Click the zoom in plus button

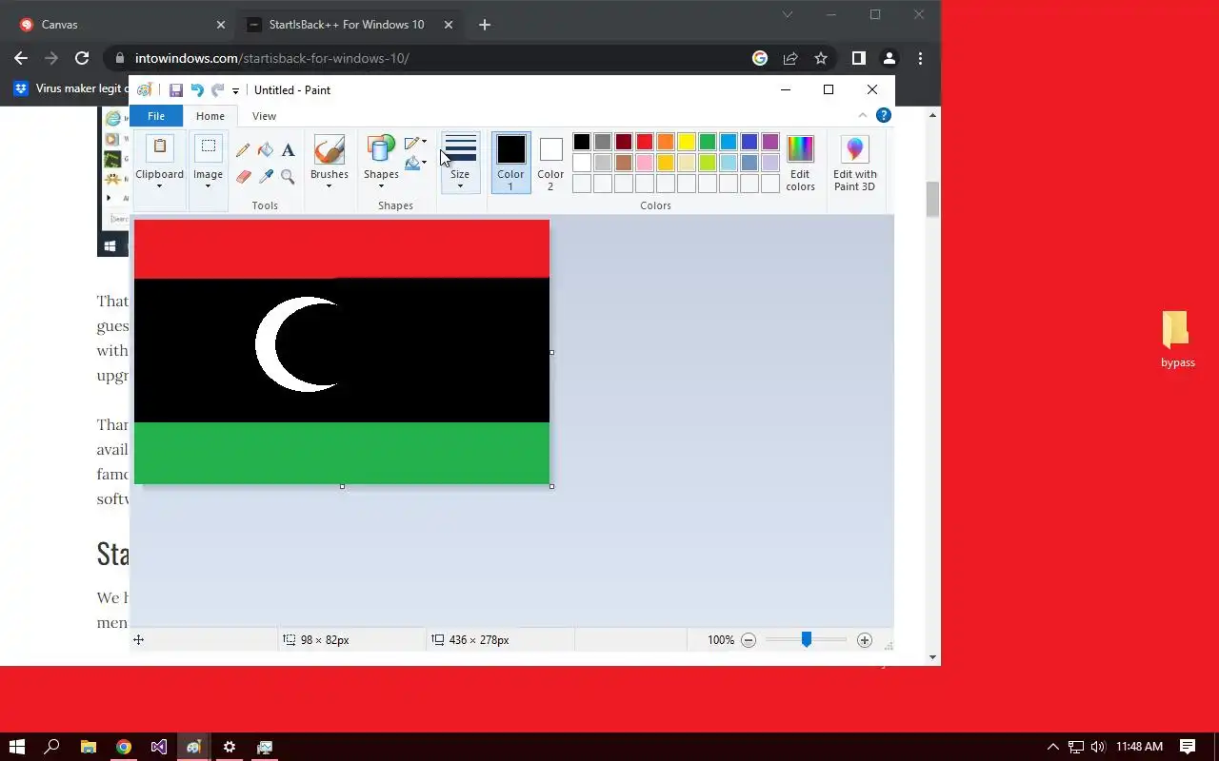click(864, 640)
